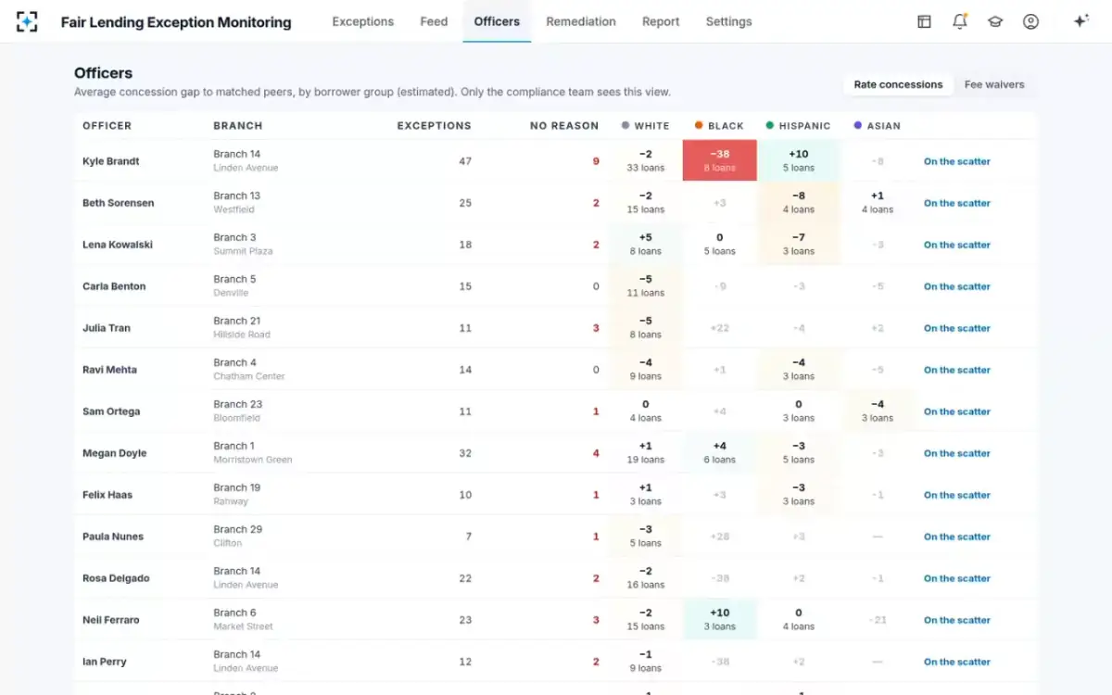This screenshot has height=695, width=1112.
Task: Click officer name Sam Ortega
Action: click(x=111, y=411)
